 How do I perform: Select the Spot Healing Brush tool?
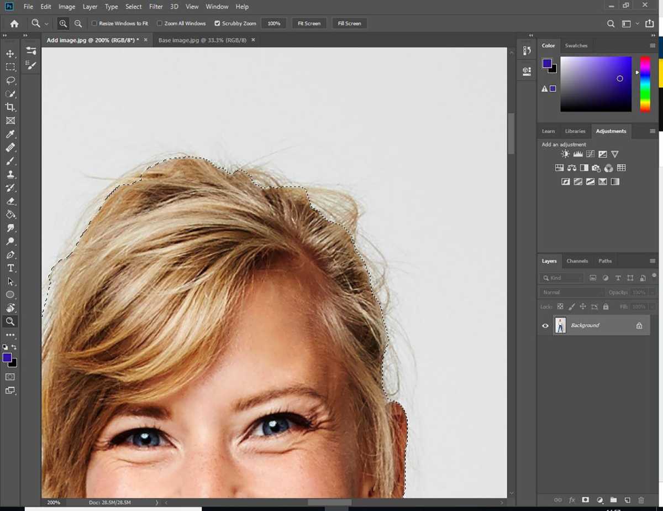point(10,148)
